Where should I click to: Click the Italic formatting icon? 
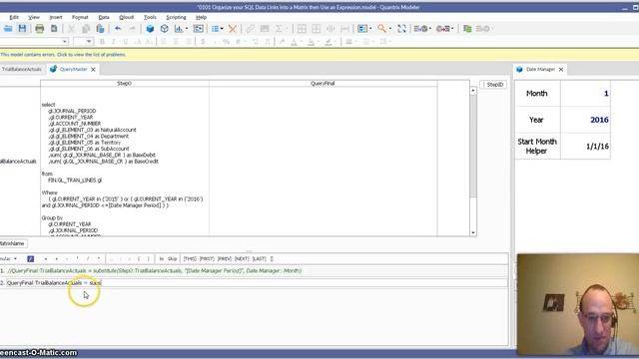[x=113, y=42]
